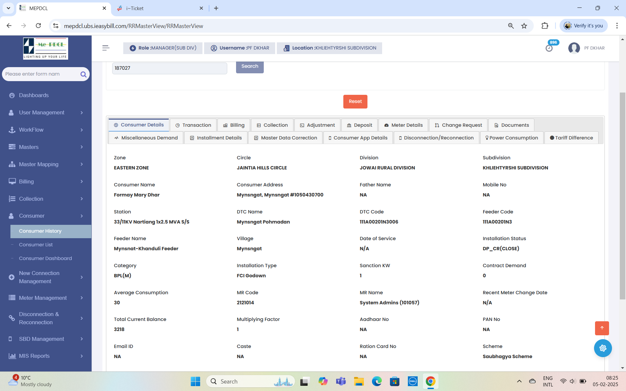Screen dimensions: 626x391
Task: Click the red Reset button
Action: (355, 102)
